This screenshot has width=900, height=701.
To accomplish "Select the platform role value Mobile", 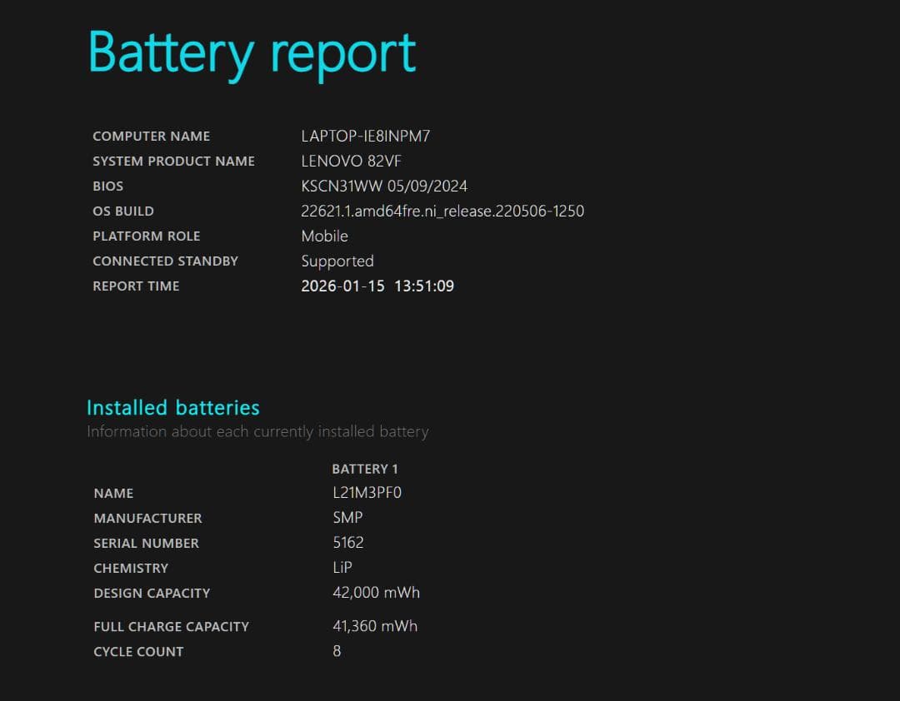I will (x=324, y=236).
